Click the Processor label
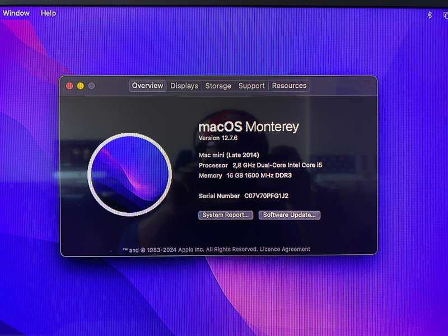448x336 pixels. [213, 165]
